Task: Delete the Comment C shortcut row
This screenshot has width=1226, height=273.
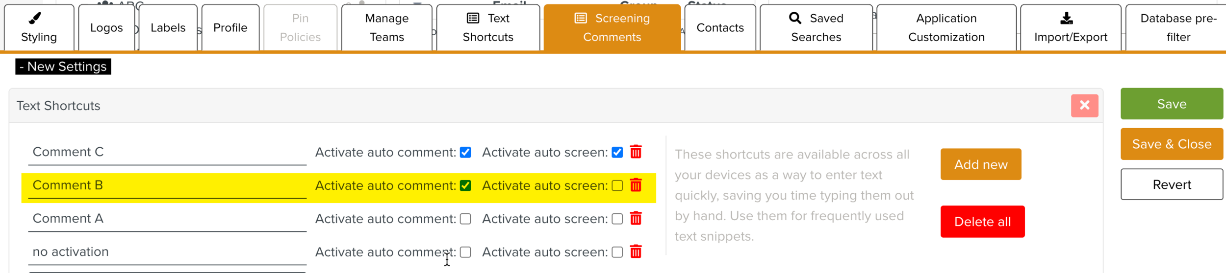Action: tap(636, 152)
